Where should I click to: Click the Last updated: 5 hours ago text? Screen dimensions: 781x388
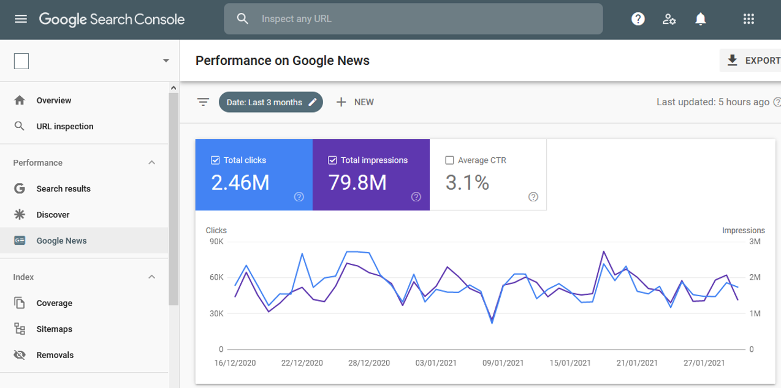point(713,102)
